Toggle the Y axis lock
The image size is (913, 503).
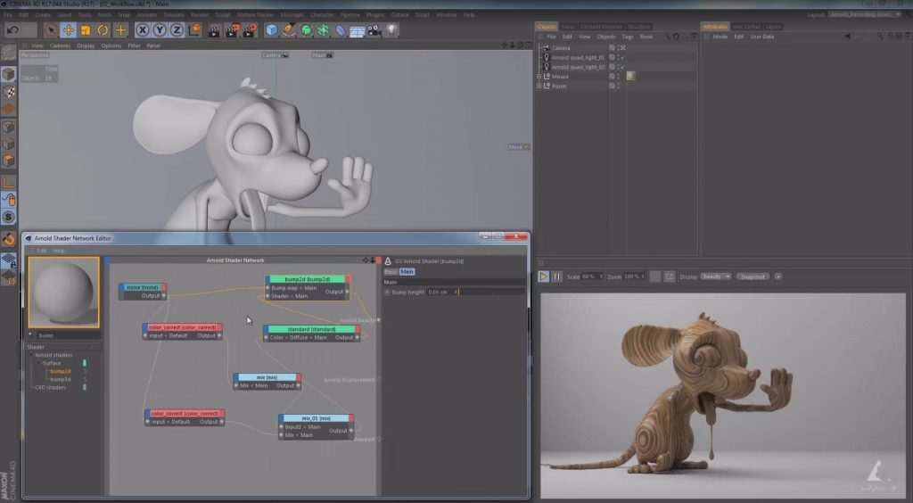pos(160,29)
